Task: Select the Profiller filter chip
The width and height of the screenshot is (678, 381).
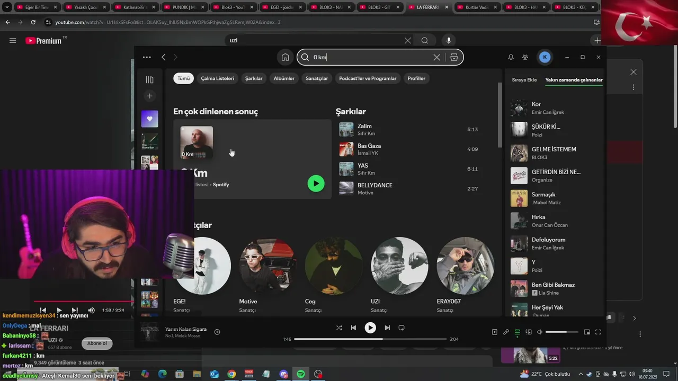Action: [416, 78]
